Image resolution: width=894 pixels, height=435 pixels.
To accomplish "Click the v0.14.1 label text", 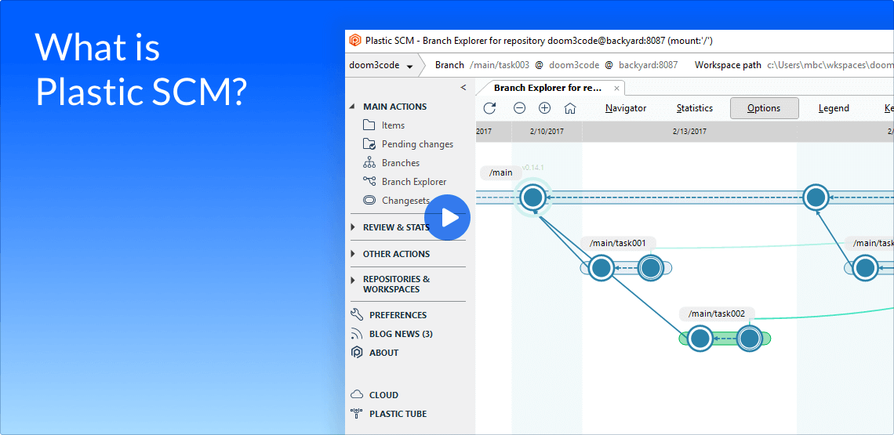I will [x=533, y=168].
